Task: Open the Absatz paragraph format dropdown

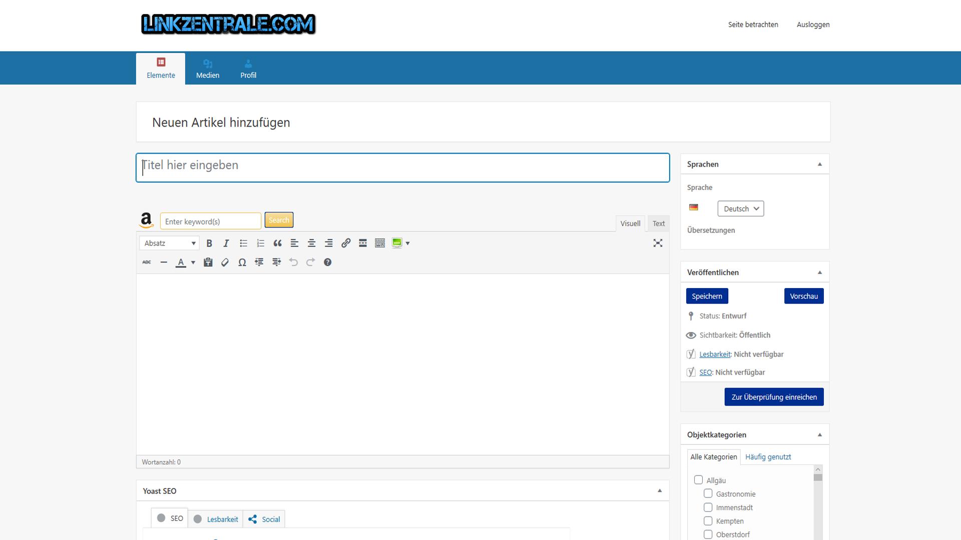Action: coord(169,243)
